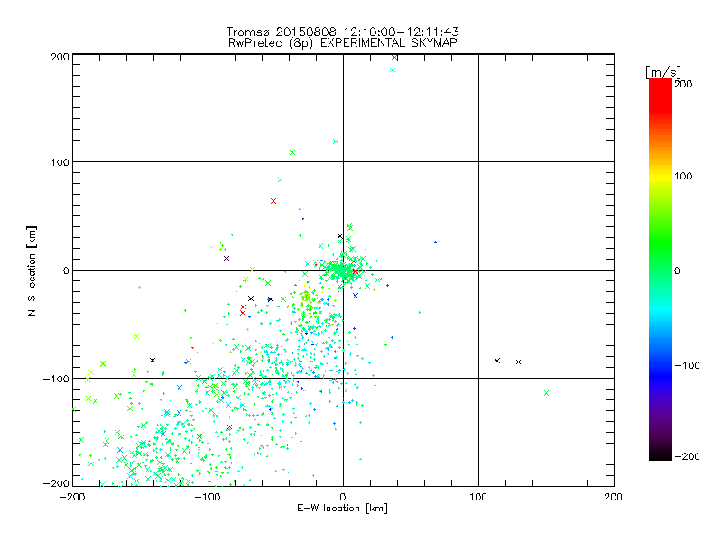Click the colorbar label '200' at the red end
The image size is (722, 541).
(683, 84)
